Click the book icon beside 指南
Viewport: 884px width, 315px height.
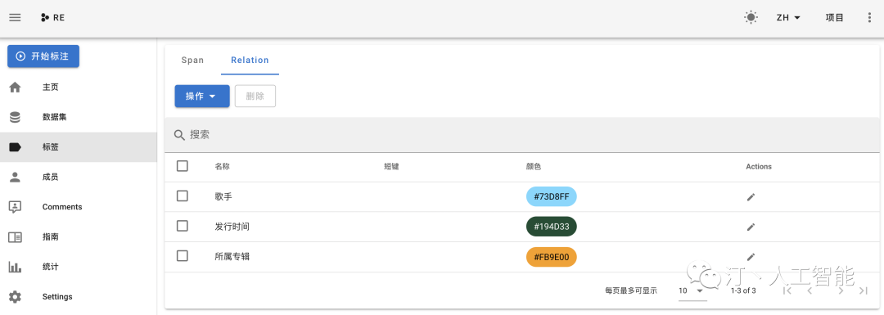point(16,236)
